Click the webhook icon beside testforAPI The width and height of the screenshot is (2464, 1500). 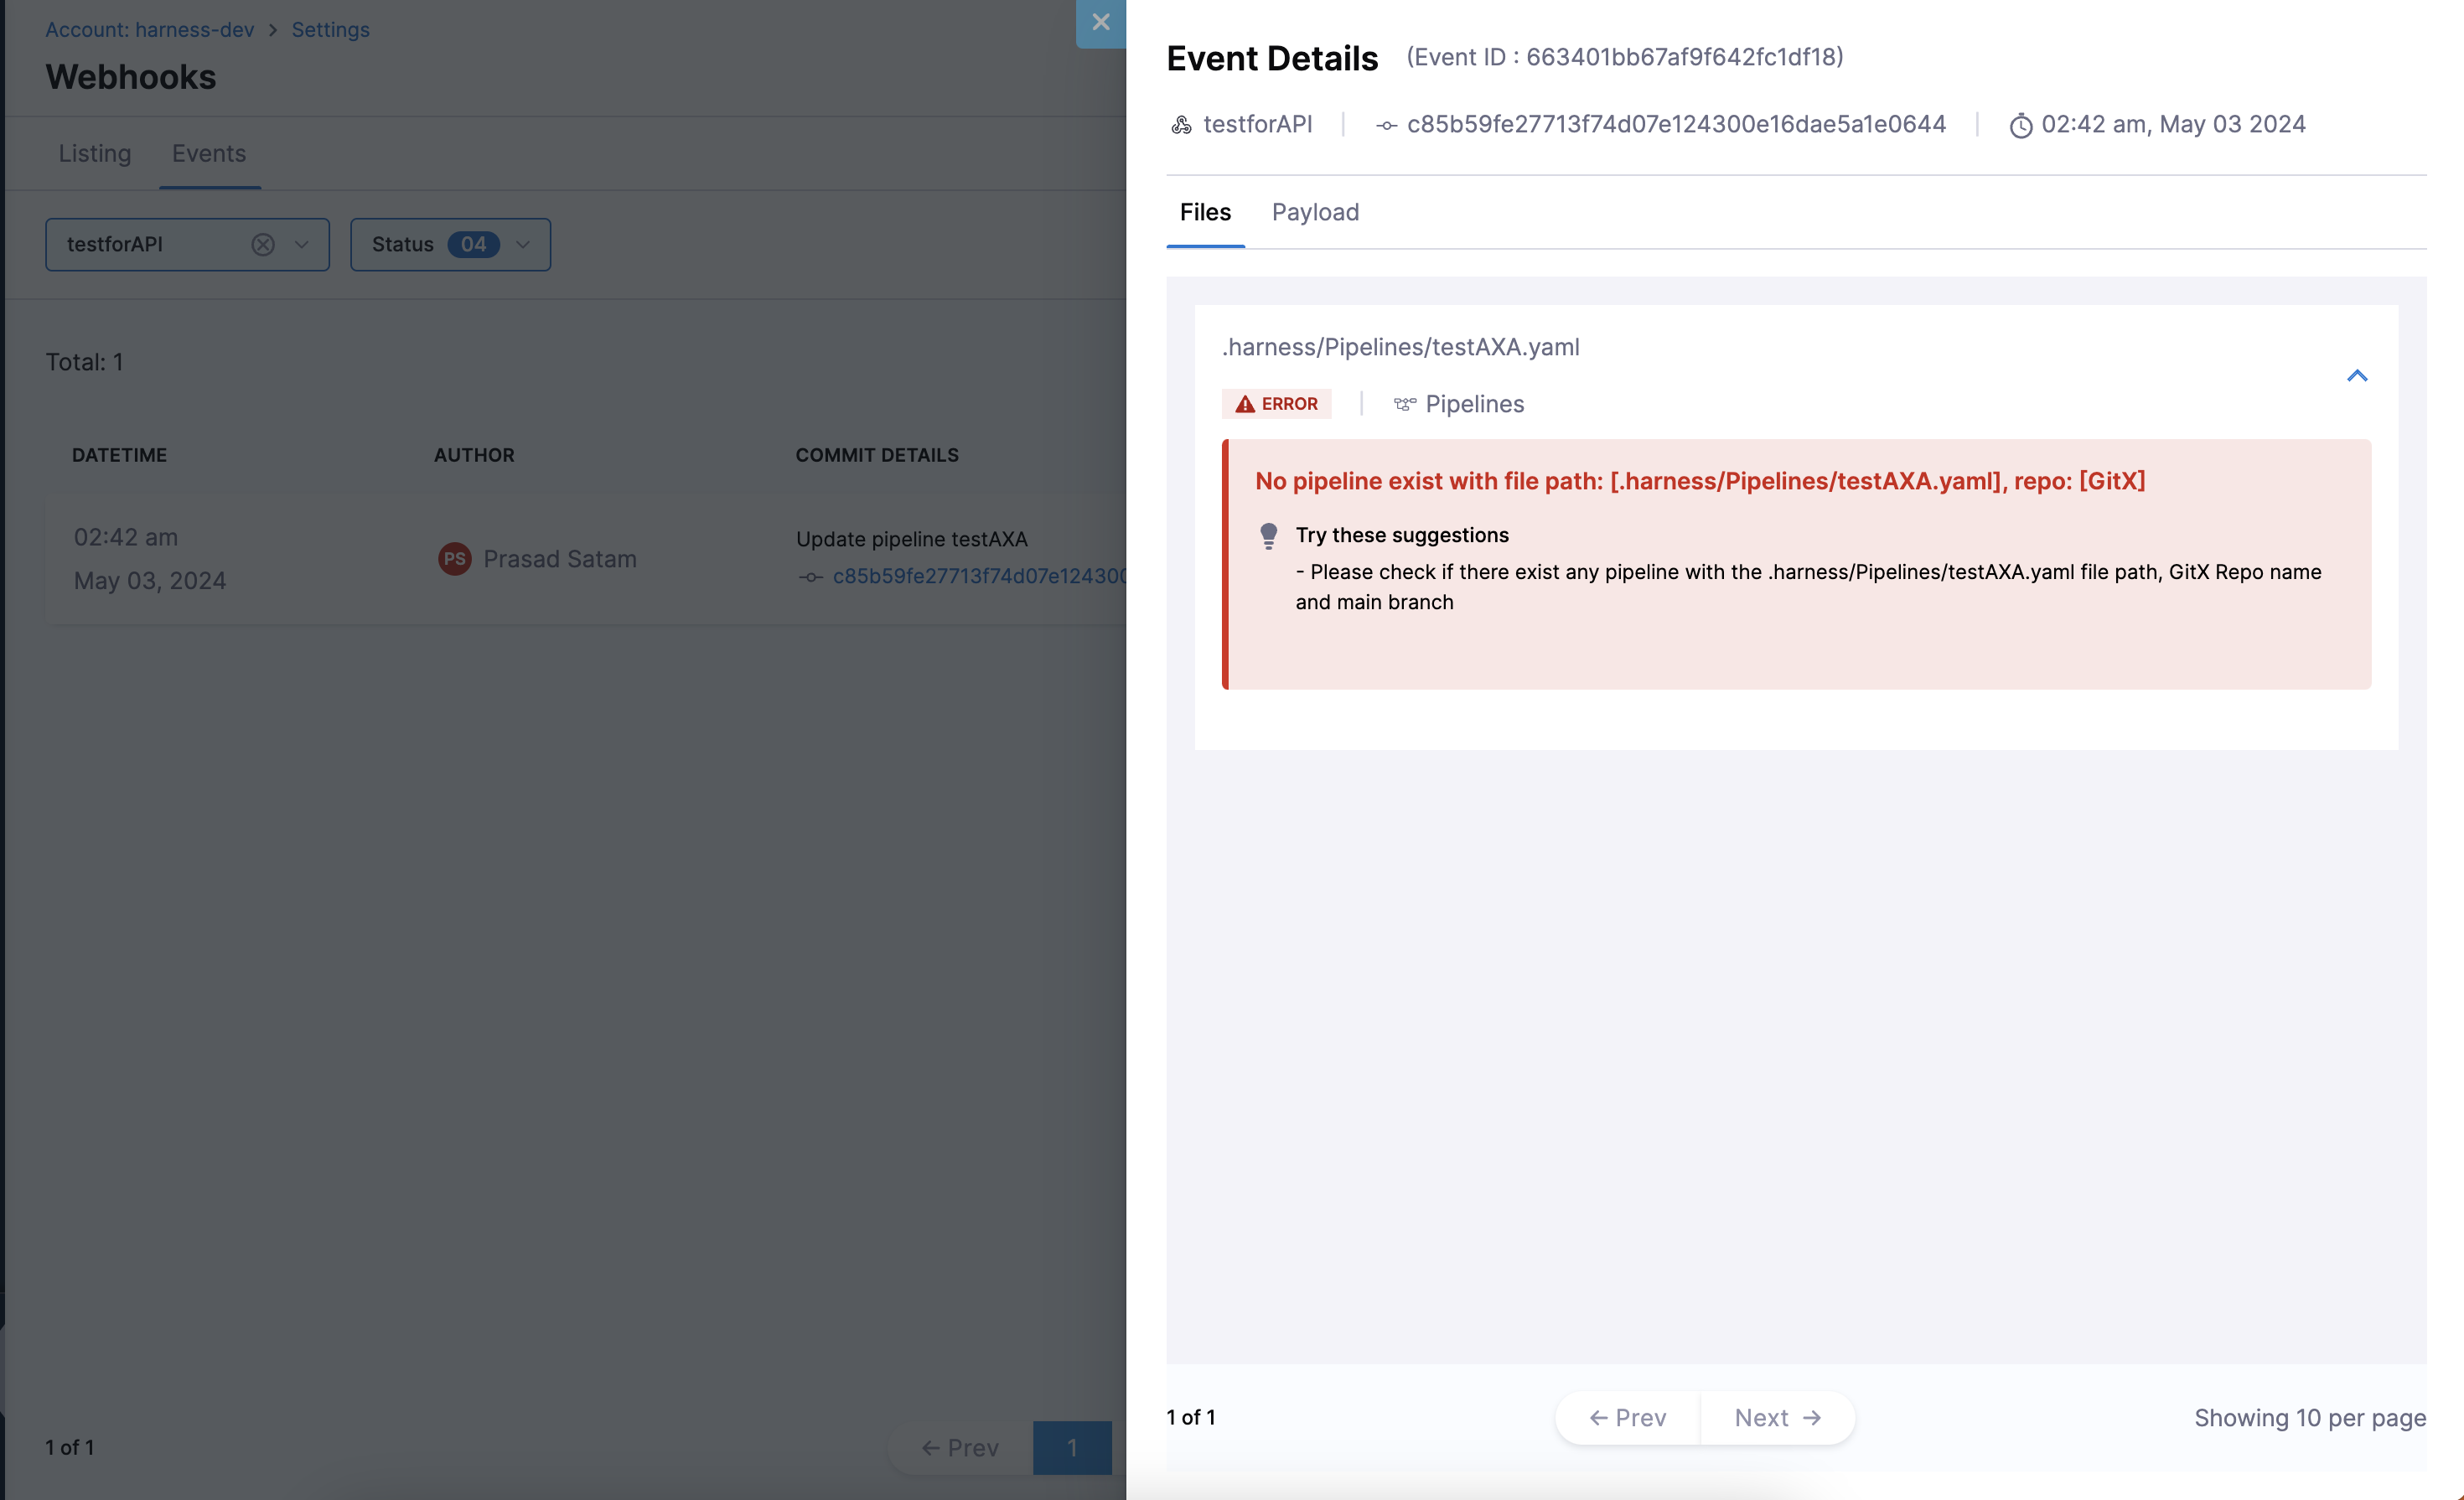pyautogui.click(x=1181, y=125)
